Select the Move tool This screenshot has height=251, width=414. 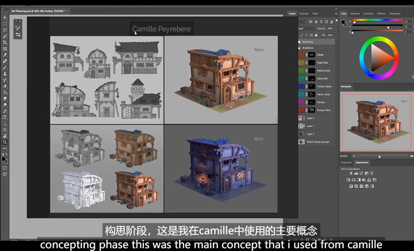pyautogui.click(x=5, y=18)
